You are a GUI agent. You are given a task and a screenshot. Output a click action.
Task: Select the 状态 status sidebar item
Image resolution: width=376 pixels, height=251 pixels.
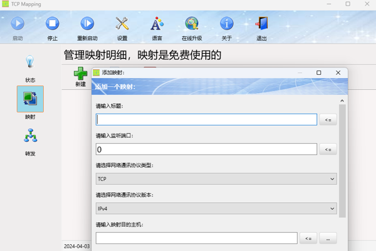[x=30, y=64]
